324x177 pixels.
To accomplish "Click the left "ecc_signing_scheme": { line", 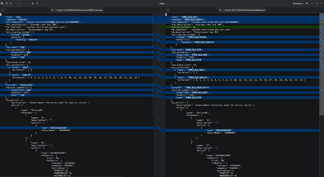I will (x=20, y=32).
